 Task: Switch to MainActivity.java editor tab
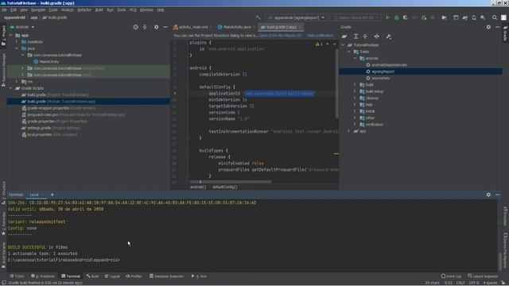coord(237,27)
